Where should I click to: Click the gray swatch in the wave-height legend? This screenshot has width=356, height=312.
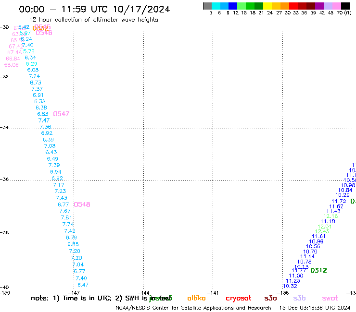207,6
